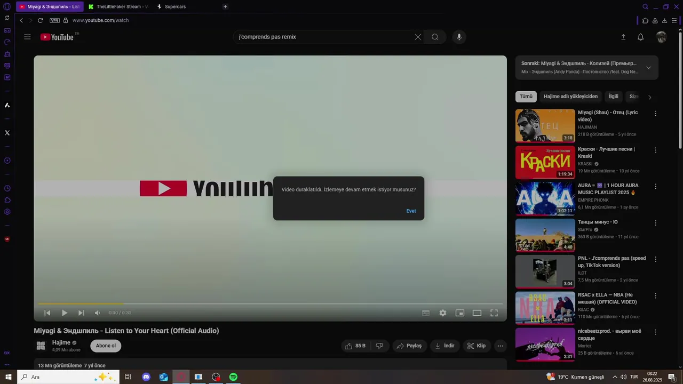Like the video with 85 B button
This screenshot has width=683, height=384.
click(355, 346)
